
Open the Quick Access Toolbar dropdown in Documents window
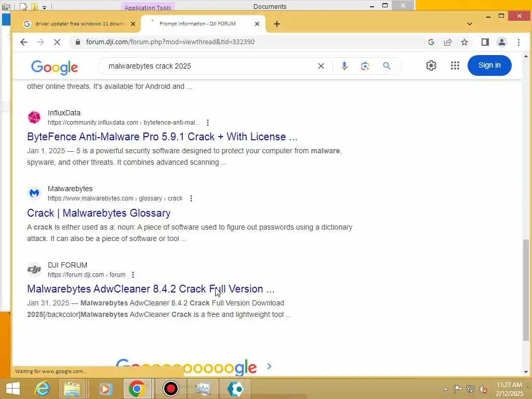pos(44,7)
